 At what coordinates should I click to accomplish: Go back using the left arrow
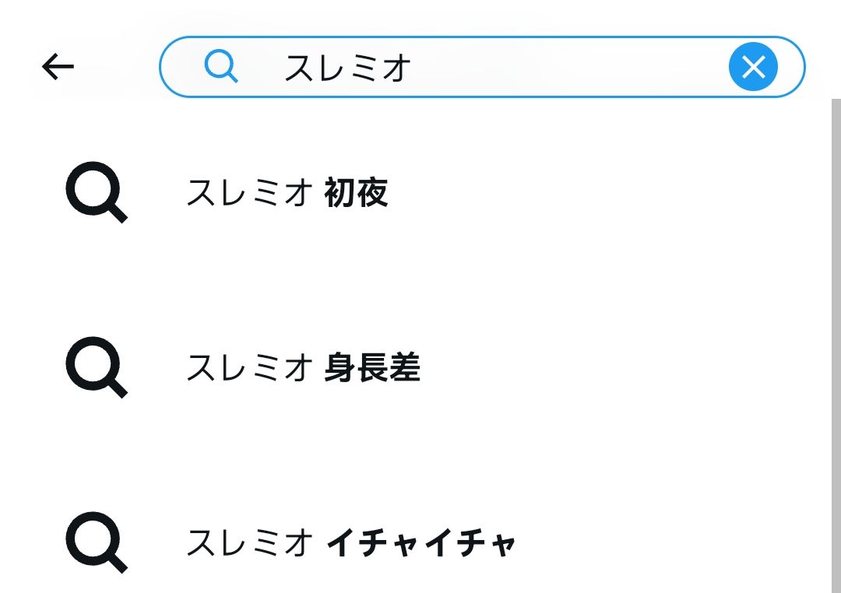pos(58,66)
